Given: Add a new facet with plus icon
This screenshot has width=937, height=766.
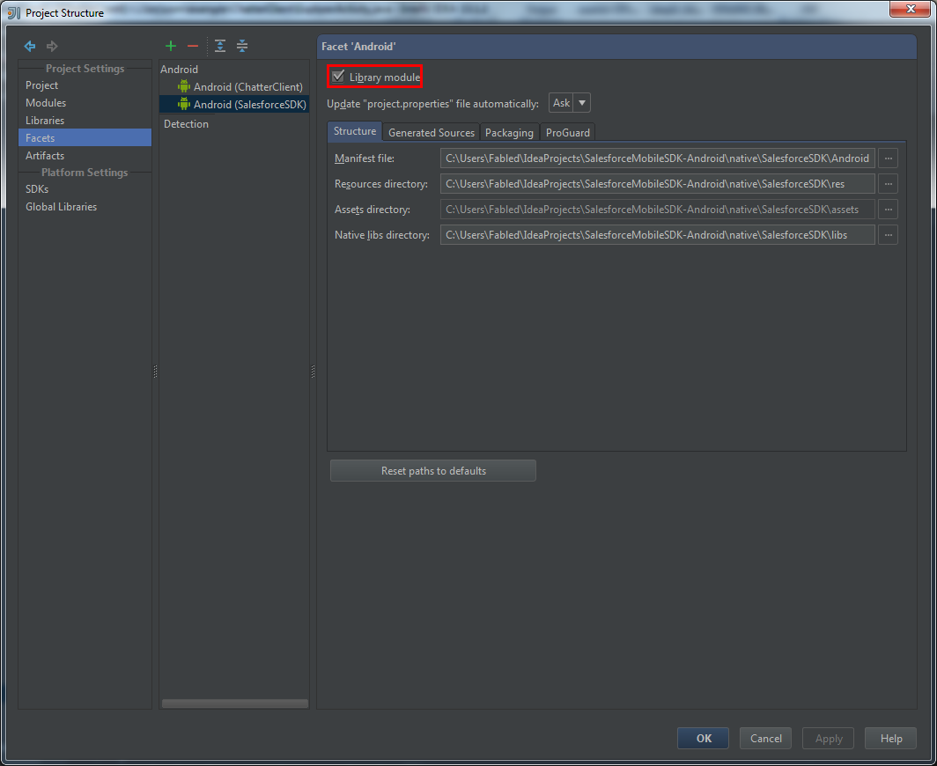Looking at the screenshot, I should (171, 46).
